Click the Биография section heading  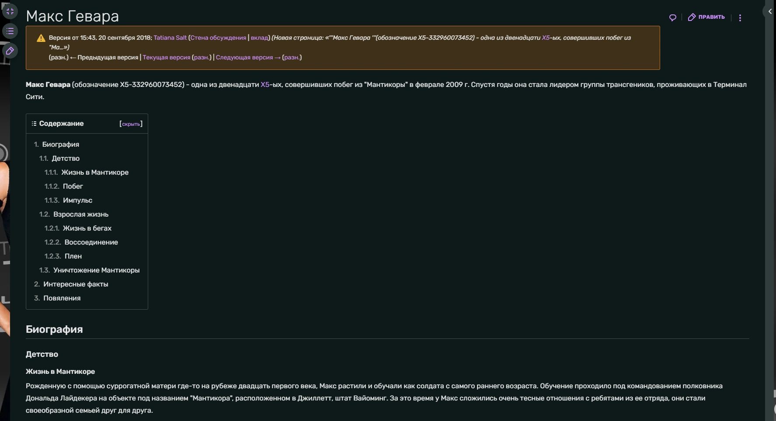[x=54, y=329]
